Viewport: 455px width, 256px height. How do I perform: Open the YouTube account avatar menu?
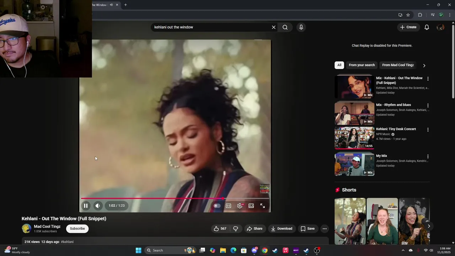point(440,27)
